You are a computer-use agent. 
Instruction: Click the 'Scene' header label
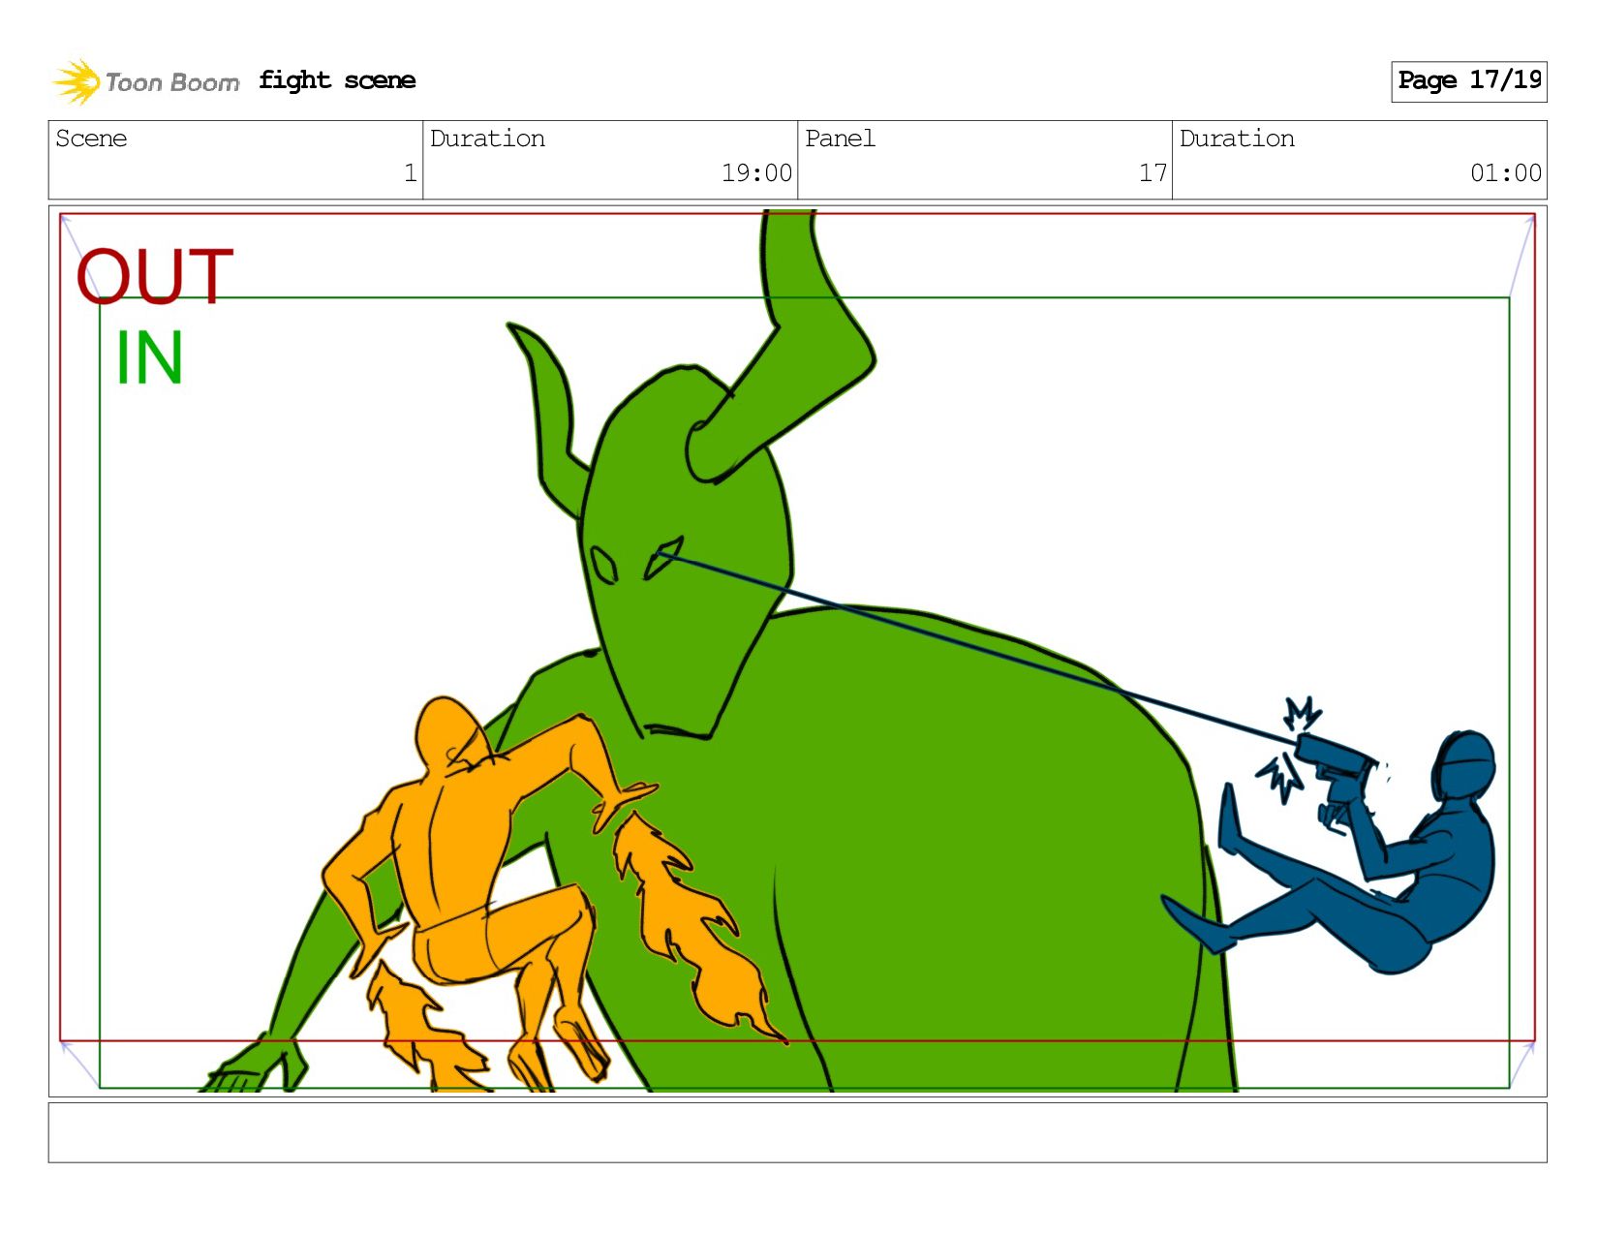pyautogui.click(x=91, y=139)
